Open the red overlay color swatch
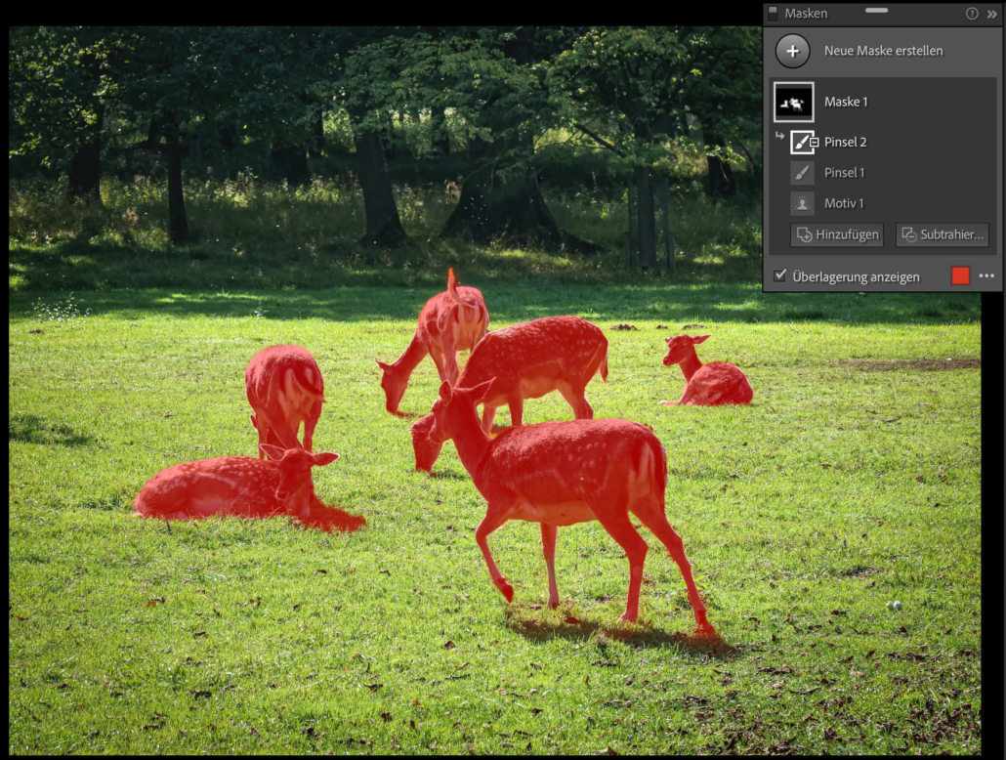 (960, 276)
